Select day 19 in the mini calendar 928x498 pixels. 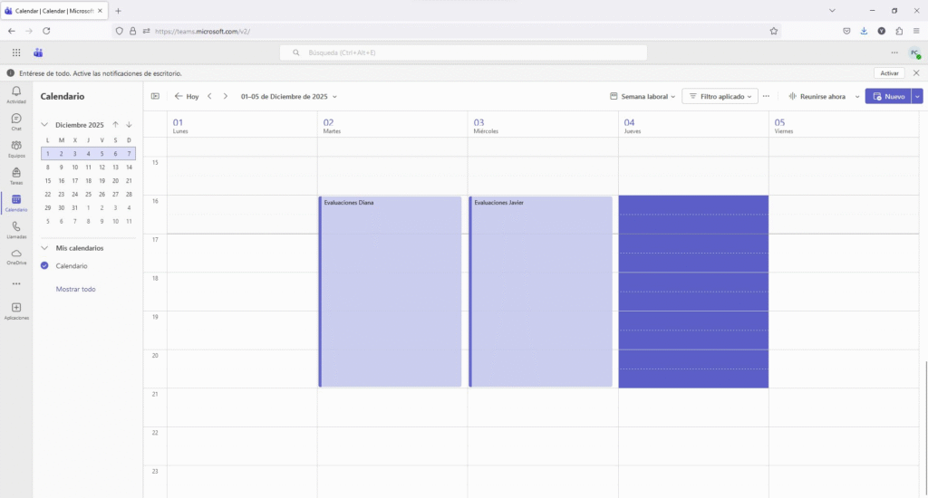[101, 181]
